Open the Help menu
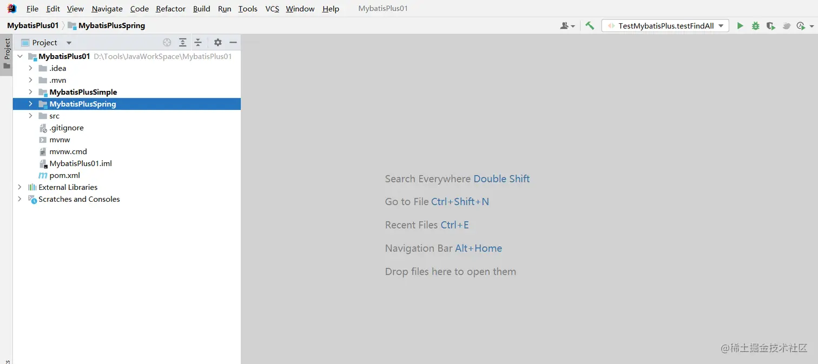818x364 pixels. (331, 9)
